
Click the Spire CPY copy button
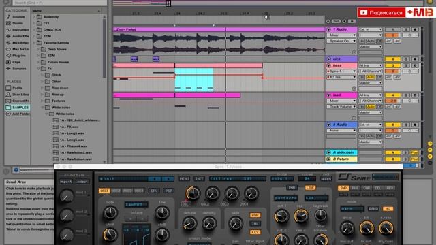tap(154, 191)
